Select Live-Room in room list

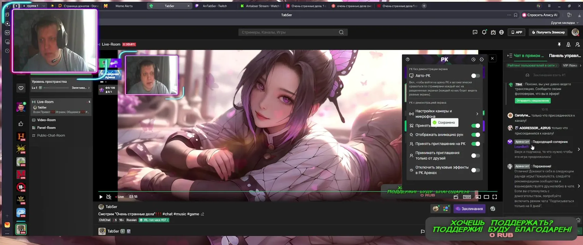coord(61,107)
